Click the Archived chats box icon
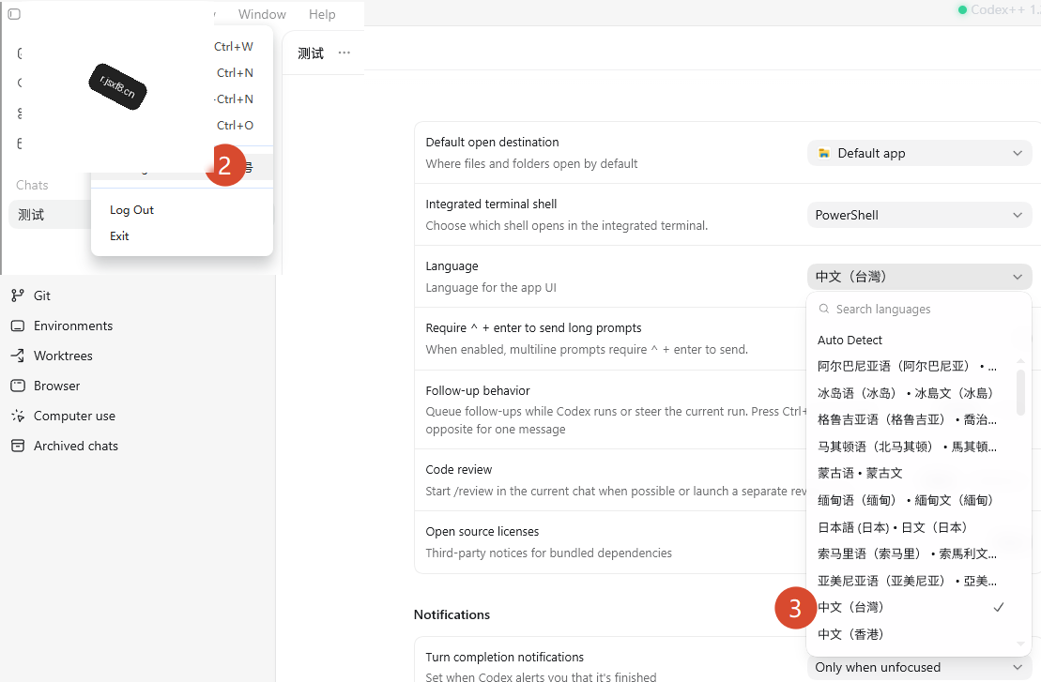Image resolution: width=1041 pixels, height=682 pixels. pyautogui.click(x=18, y=446)
